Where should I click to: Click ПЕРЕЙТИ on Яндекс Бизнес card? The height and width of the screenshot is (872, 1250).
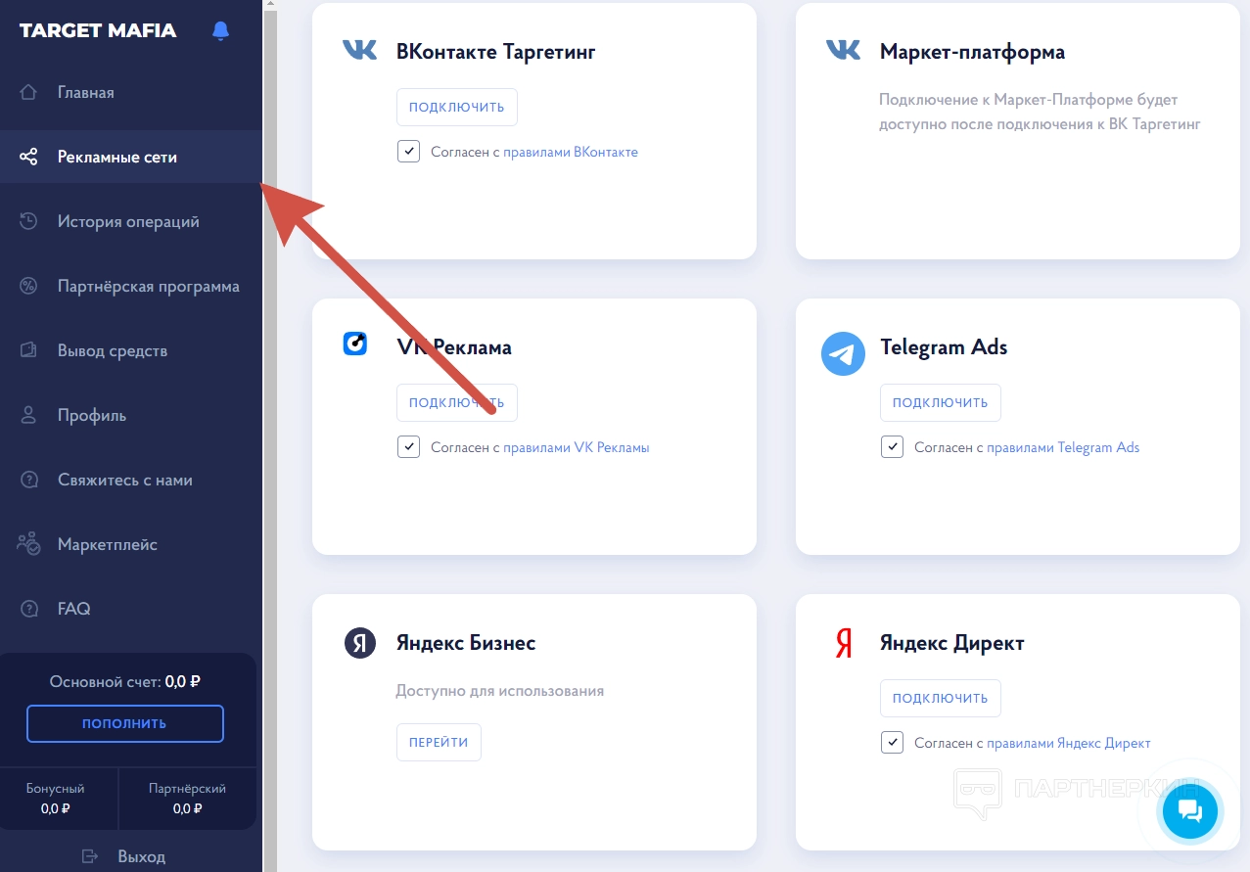(439, 742)
